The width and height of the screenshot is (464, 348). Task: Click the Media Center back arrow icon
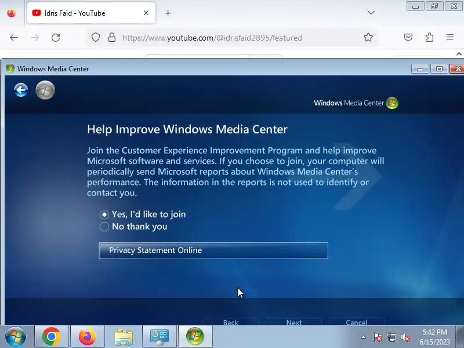[21, 90]
